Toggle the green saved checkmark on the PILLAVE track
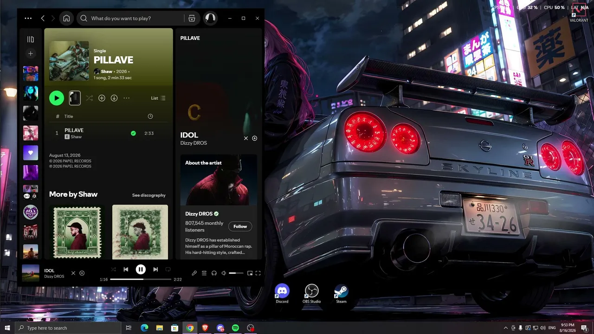Viewport: 594px width, 334px height. pos(133,133)
